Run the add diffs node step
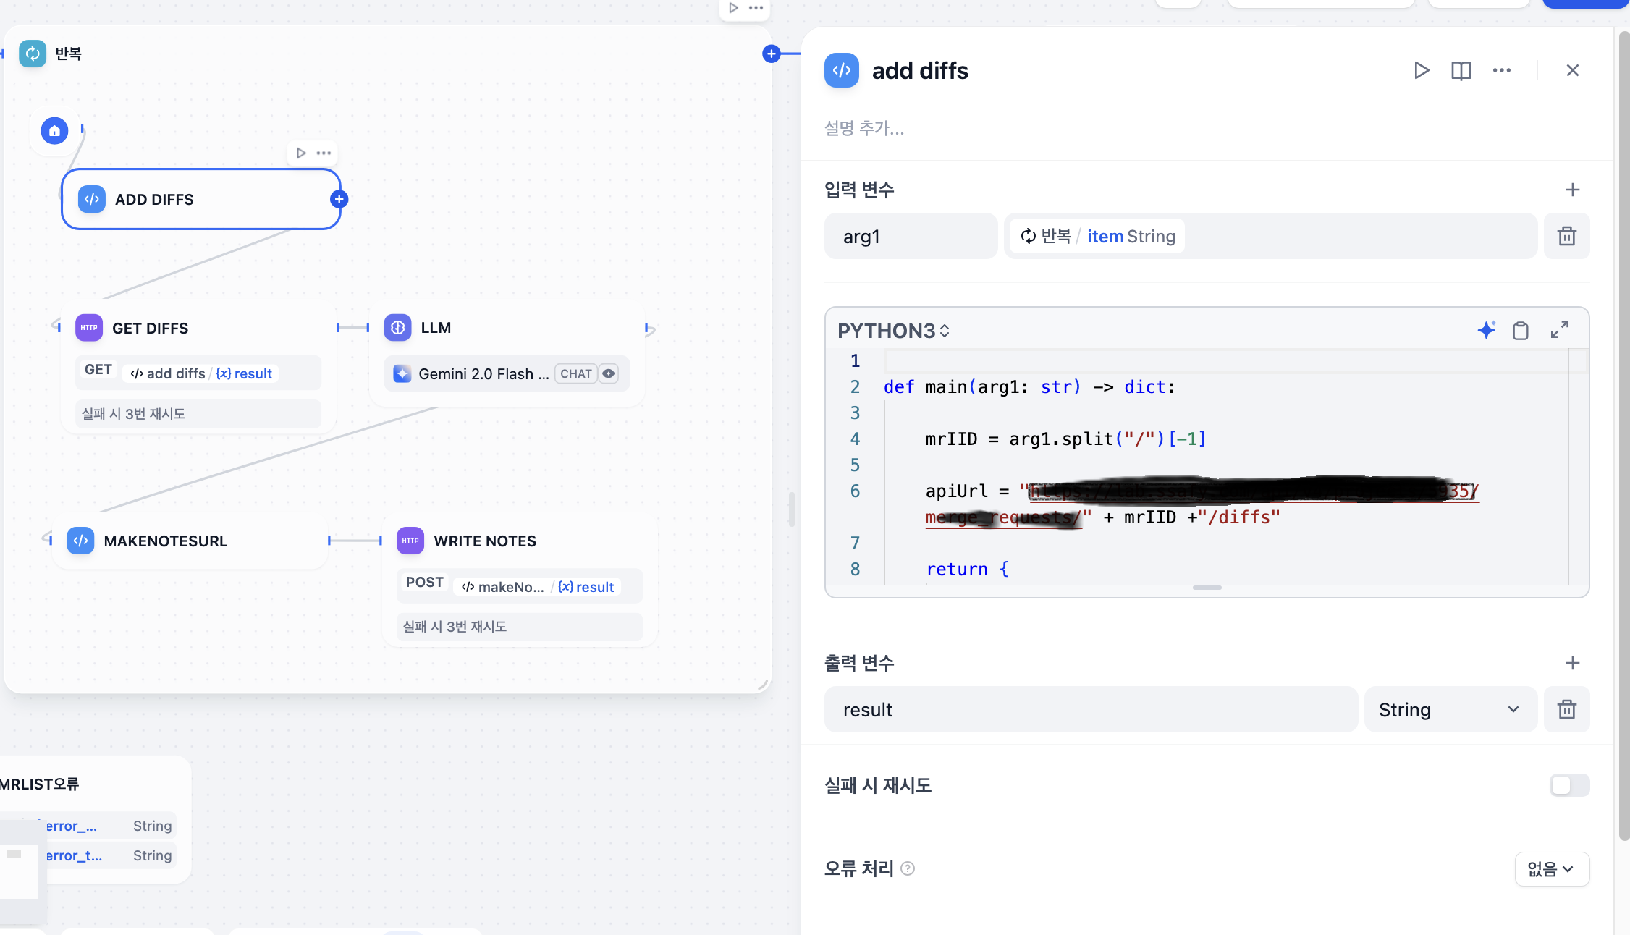This screenshot has height=935, width=1630. pos(1421,70)
